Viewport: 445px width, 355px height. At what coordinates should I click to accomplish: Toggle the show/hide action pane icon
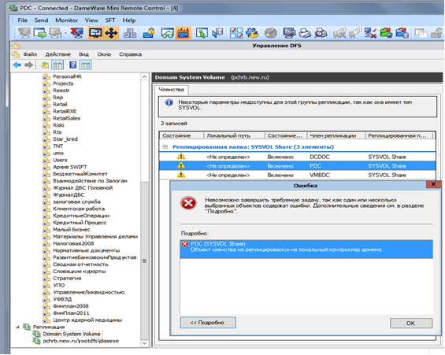(x=86, y=65)
